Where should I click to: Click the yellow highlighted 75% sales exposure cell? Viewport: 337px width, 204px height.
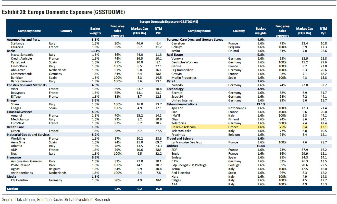click(282, 127)
